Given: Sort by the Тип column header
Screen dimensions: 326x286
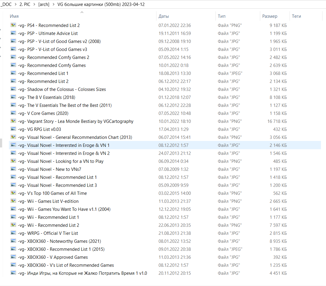Looking at the screenshot, I should [x=222, y=16].
